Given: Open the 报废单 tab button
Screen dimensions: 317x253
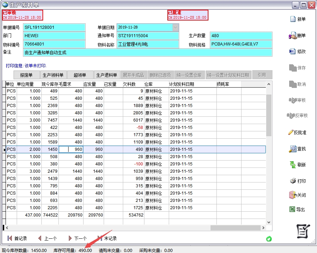Looking at the screenshot, I should pos(26,75).
